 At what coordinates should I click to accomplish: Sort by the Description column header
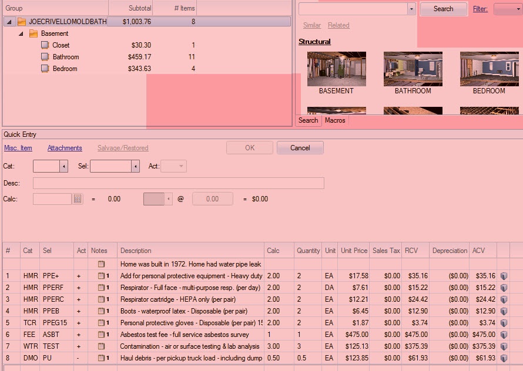point(190,251)
